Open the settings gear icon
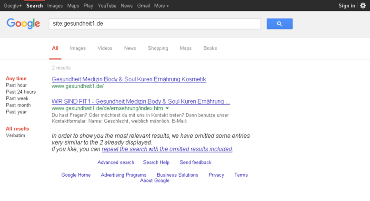This screenshot has height=201, width=370. [363, 6]
